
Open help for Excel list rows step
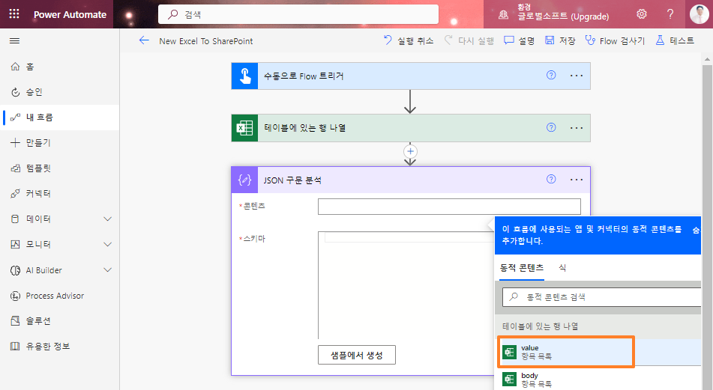(x=551, y=127)
